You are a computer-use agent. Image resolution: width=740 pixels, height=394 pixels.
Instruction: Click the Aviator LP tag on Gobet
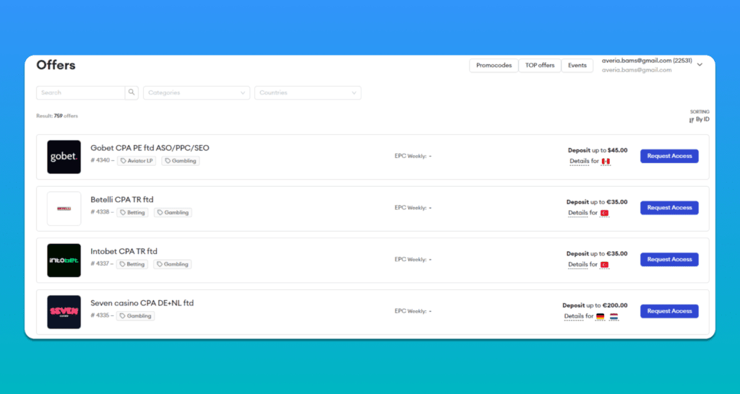point(137,161)
